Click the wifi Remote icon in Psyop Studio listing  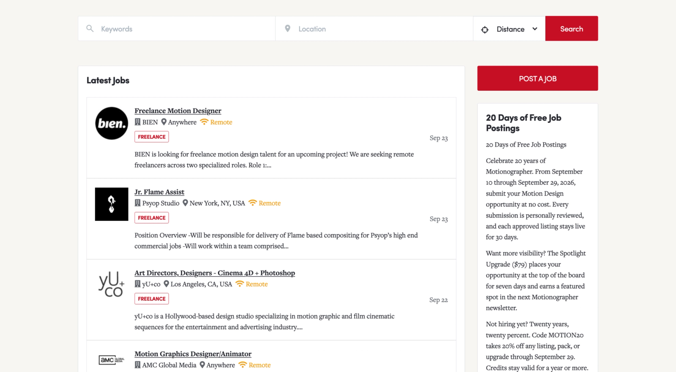point(253,203)
